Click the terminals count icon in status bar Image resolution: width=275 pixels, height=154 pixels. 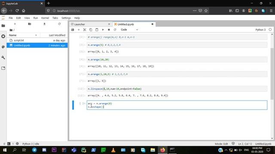[9, 144]
